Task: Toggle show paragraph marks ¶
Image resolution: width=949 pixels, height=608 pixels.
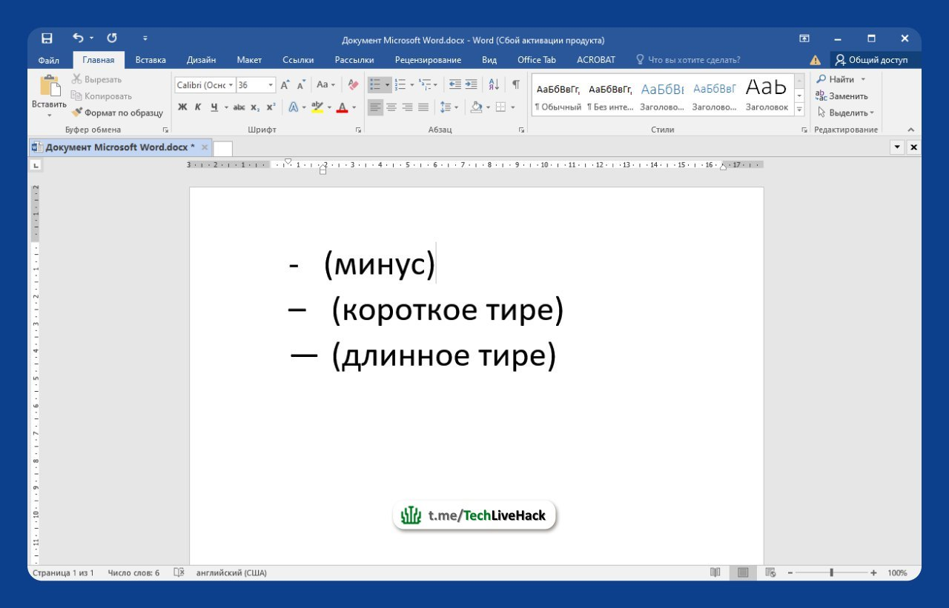Action: [x=515, y=84]
